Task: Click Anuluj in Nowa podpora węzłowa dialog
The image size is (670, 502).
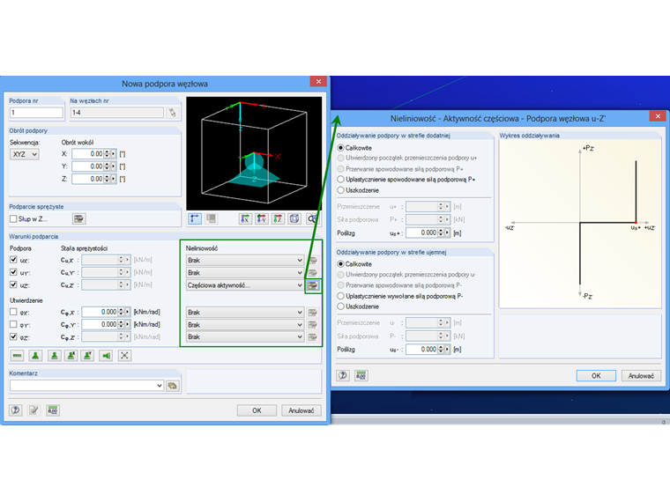Action: click(x=301, y=410)
